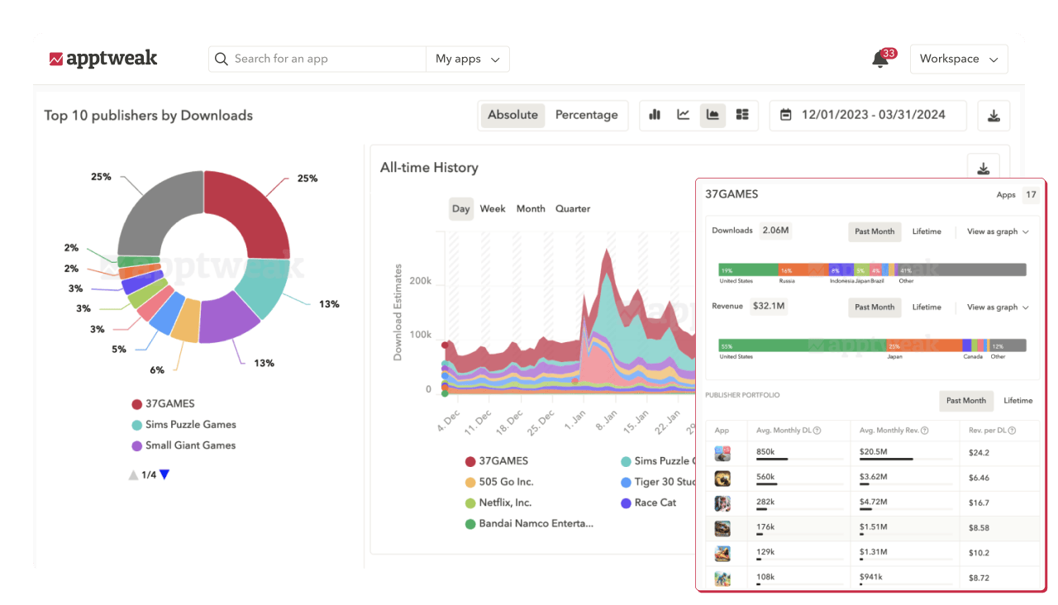Switch to the line chart view icon
Viewport: 1058px width, 605px height.
tap(683, 115)
